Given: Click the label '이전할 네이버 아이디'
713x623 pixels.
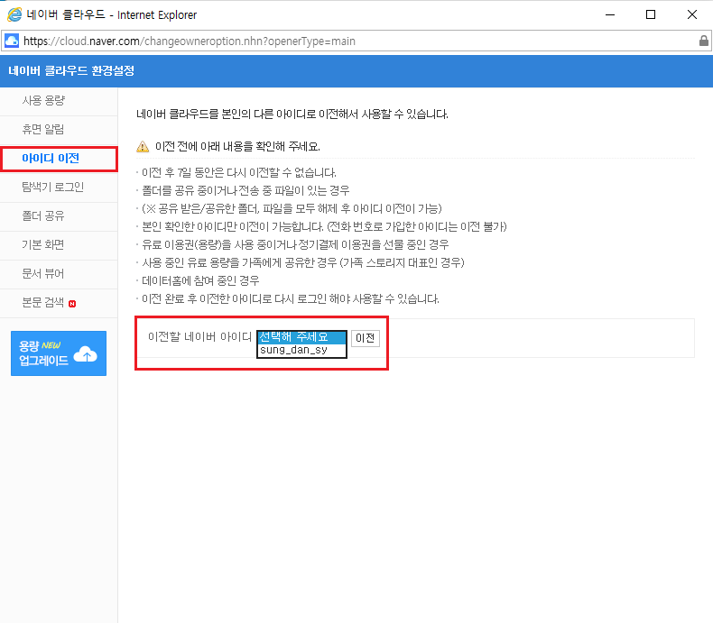Looking at the screenshot, I should click(x=199, y=337).
